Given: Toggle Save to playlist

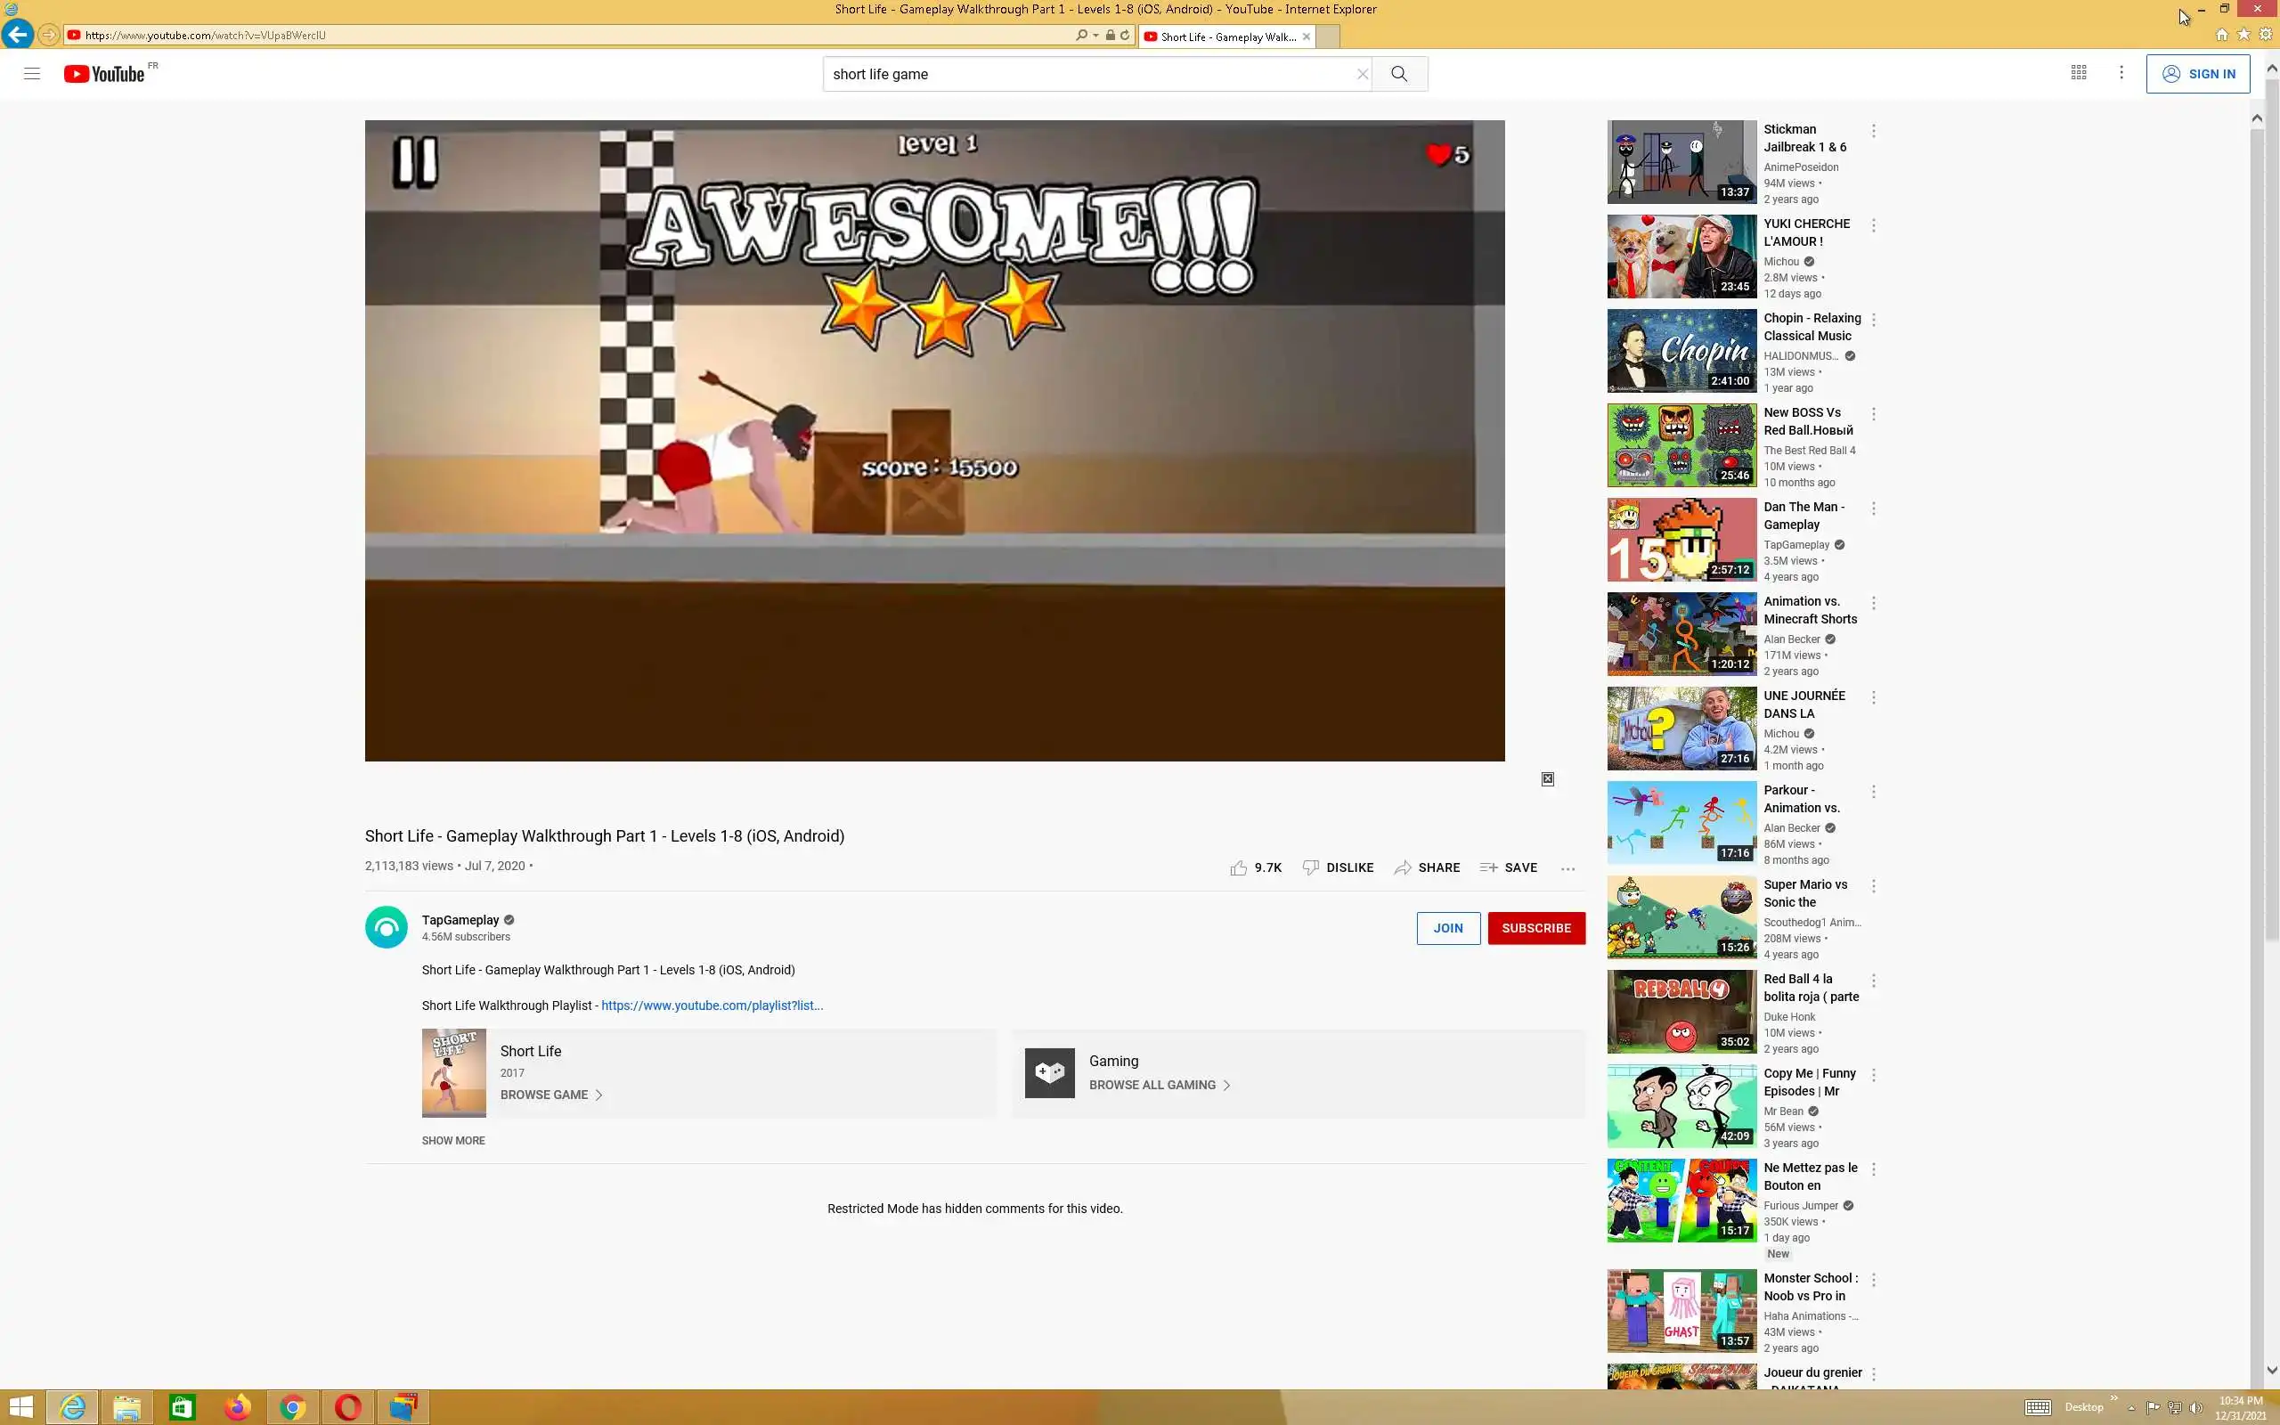Looking at the screenshot, I should pyautogui.click(x=1509, y=867).
